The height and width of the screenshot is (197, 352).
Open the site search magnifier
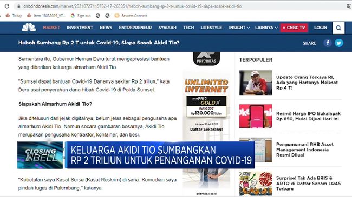(338, 28)
